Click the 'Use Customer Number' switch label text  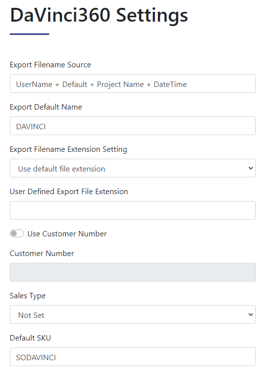tap(67, 233)
